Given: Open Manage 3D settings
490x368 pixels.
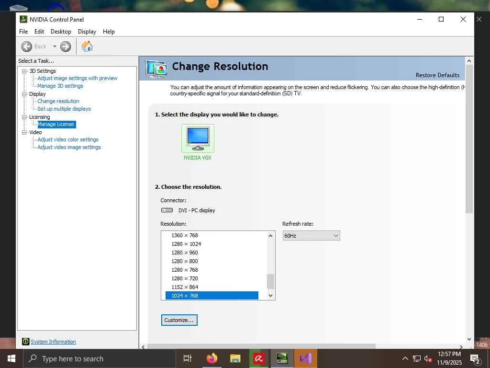Looking at the screenshot, I should (60, 86).
